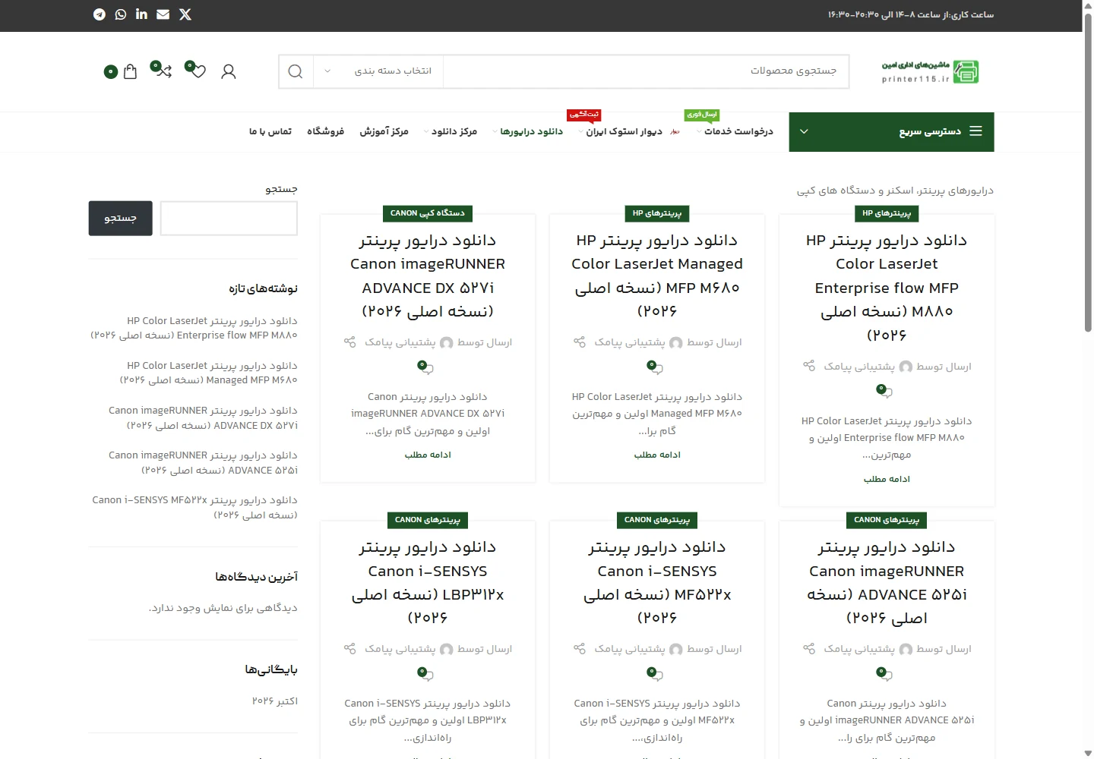
Task: Share the imageRUNNER ADVANCE DX 527i post
Action: click(350, 342)
